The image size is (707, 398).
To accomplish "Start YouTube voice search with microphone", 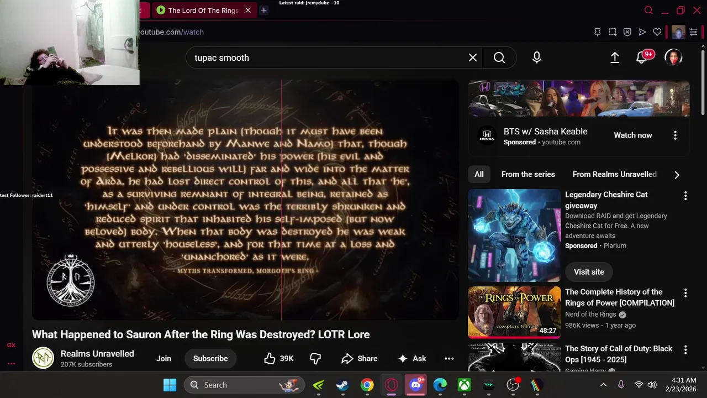I will coord(537,57).
